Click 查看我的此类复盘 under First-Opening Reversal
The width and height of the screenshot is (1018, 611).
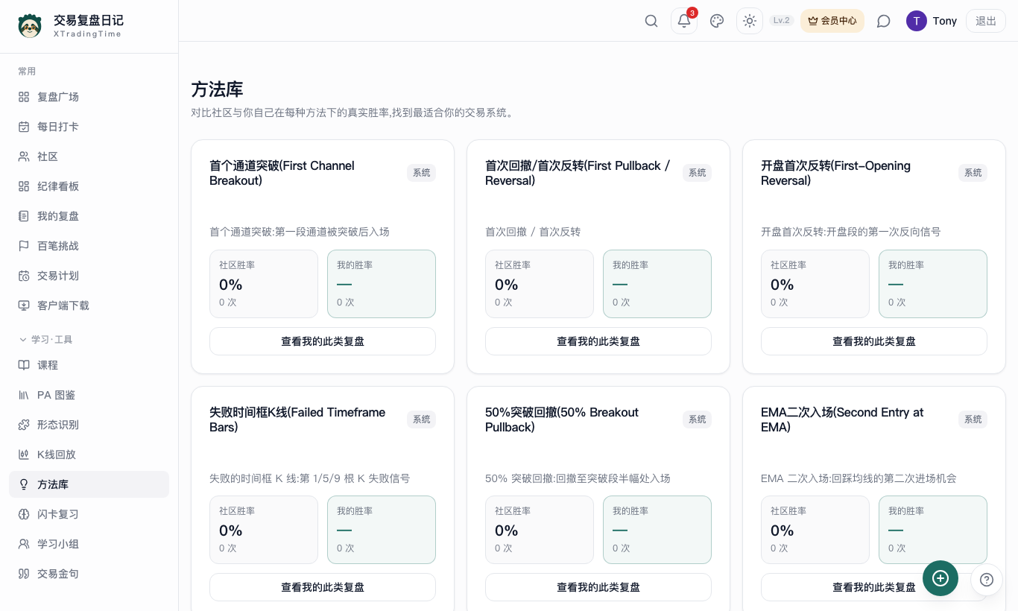[874, 341]
